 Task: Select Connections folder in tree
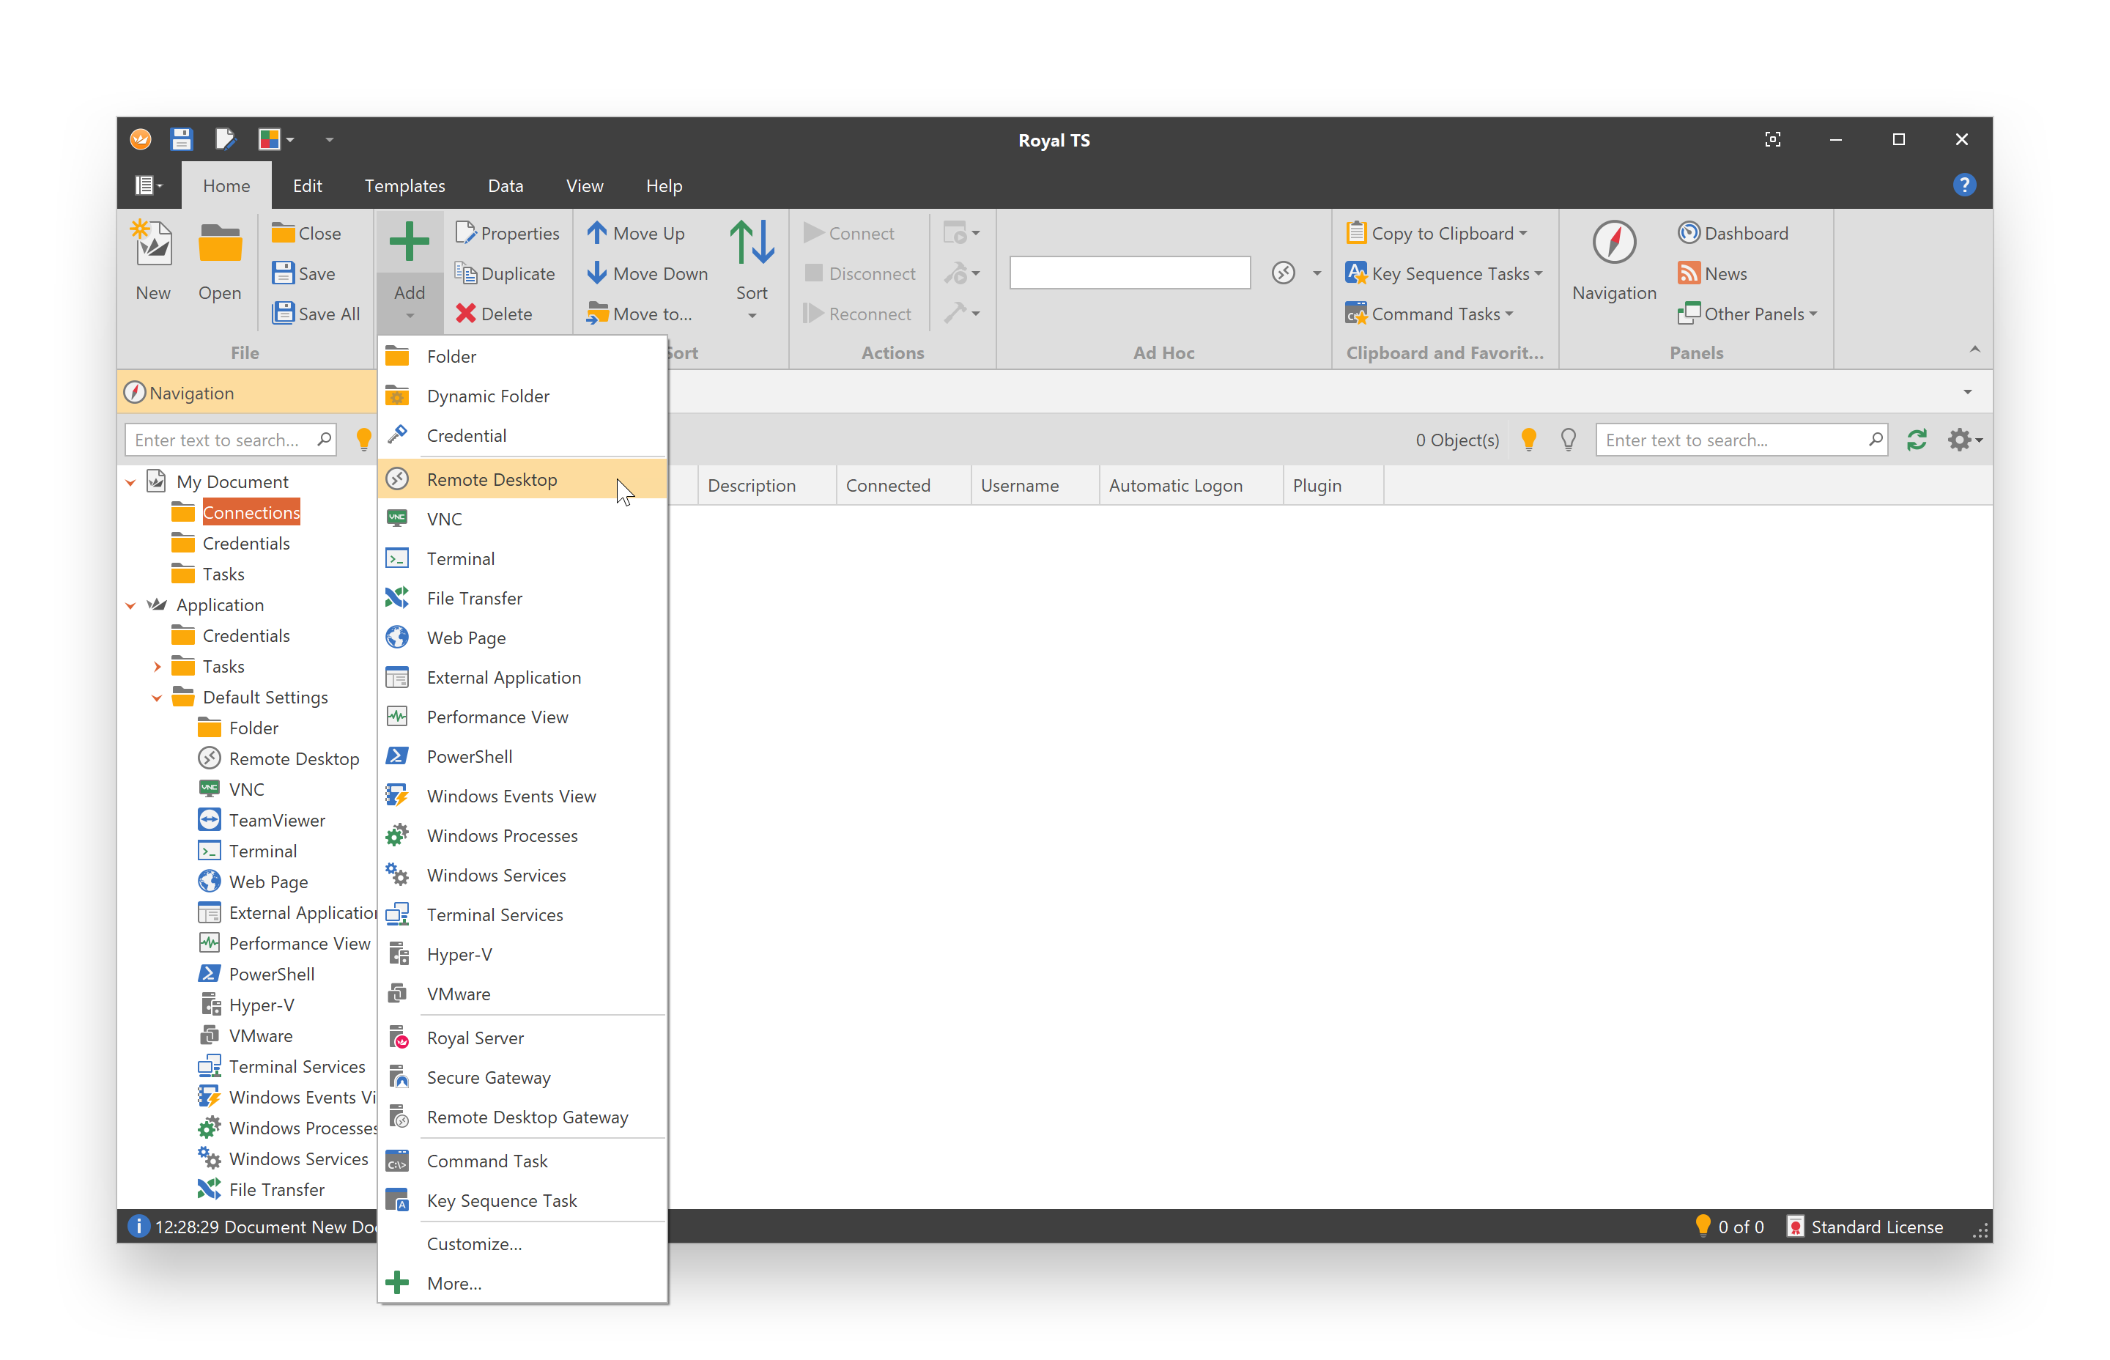tap(251, 512)
